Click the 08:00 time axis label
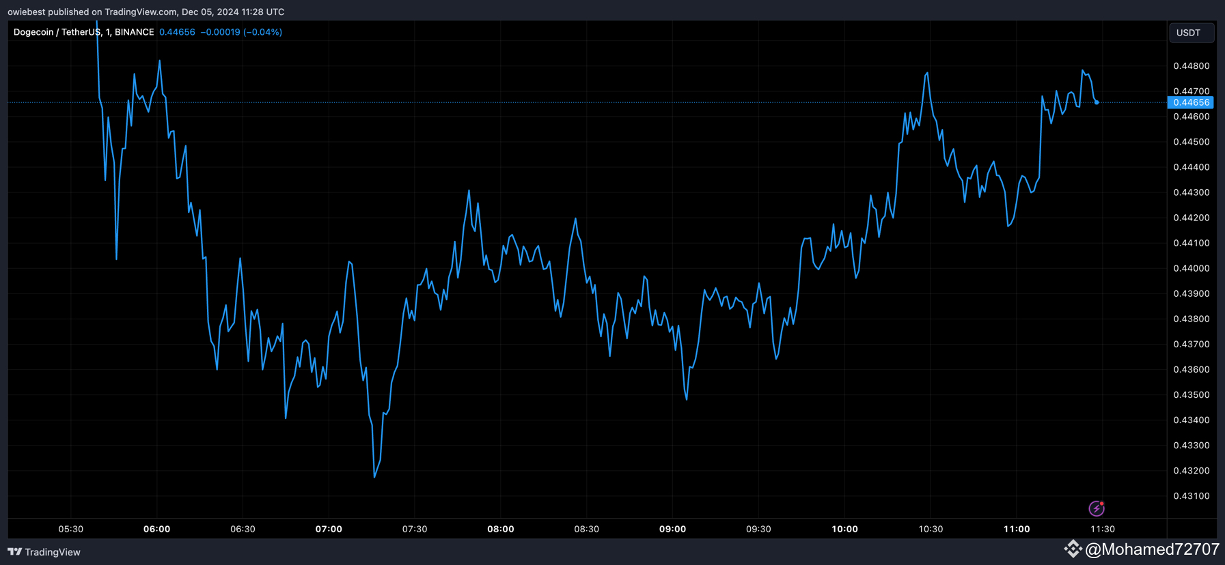Viewport: 1225px width, 565px height. 501,529
